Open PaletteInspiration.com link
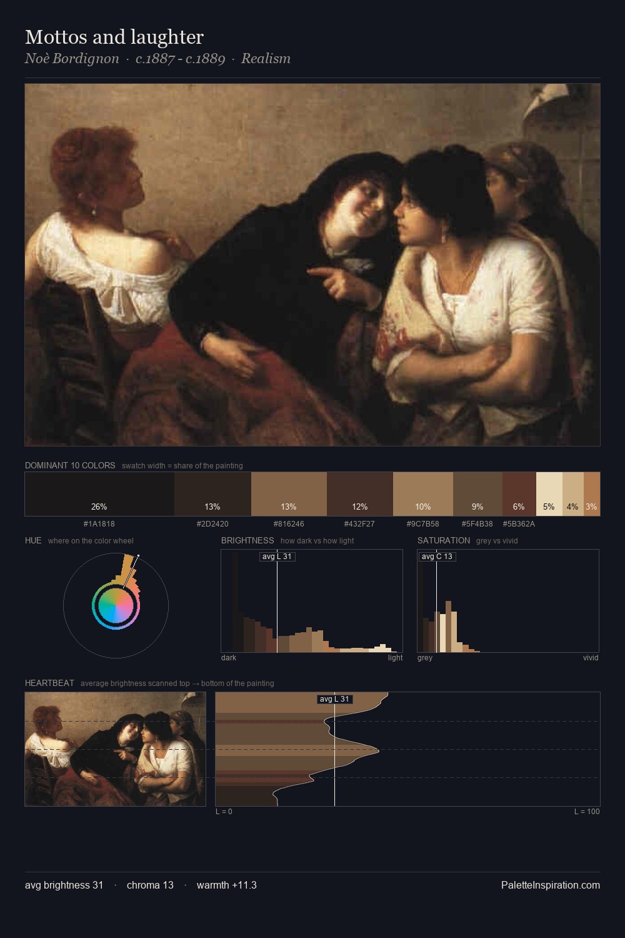The image size is (625, 938). coord(551,885)
